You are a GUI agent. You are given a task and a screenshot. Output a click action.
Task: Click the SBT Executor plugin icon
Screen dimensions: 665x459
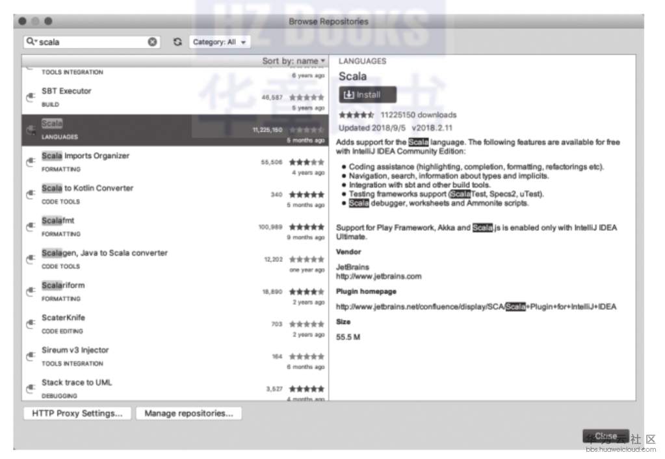click(x=31, y=98)
